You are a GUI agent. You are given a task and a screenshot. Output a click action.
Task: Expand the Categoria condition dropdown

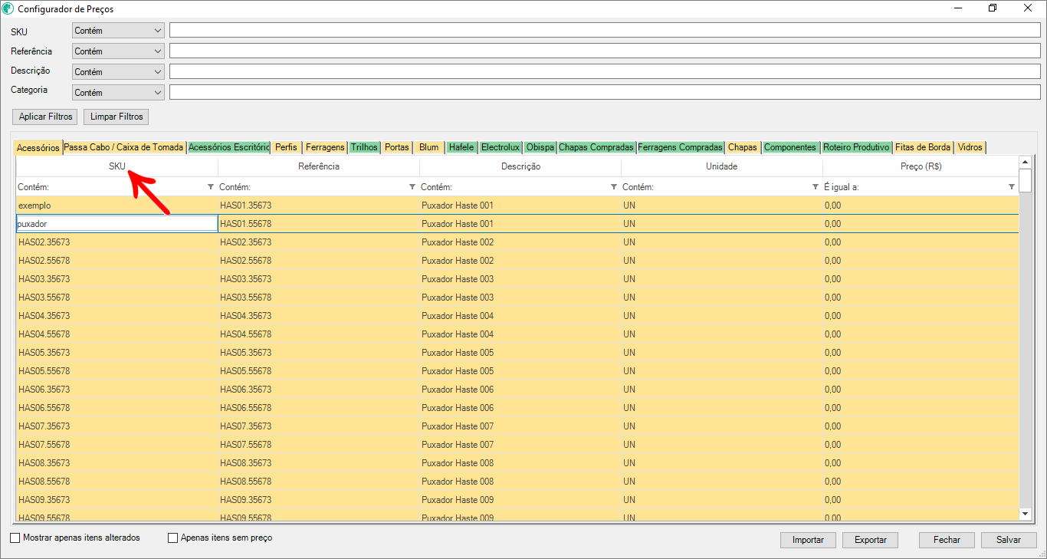(158, 93)
